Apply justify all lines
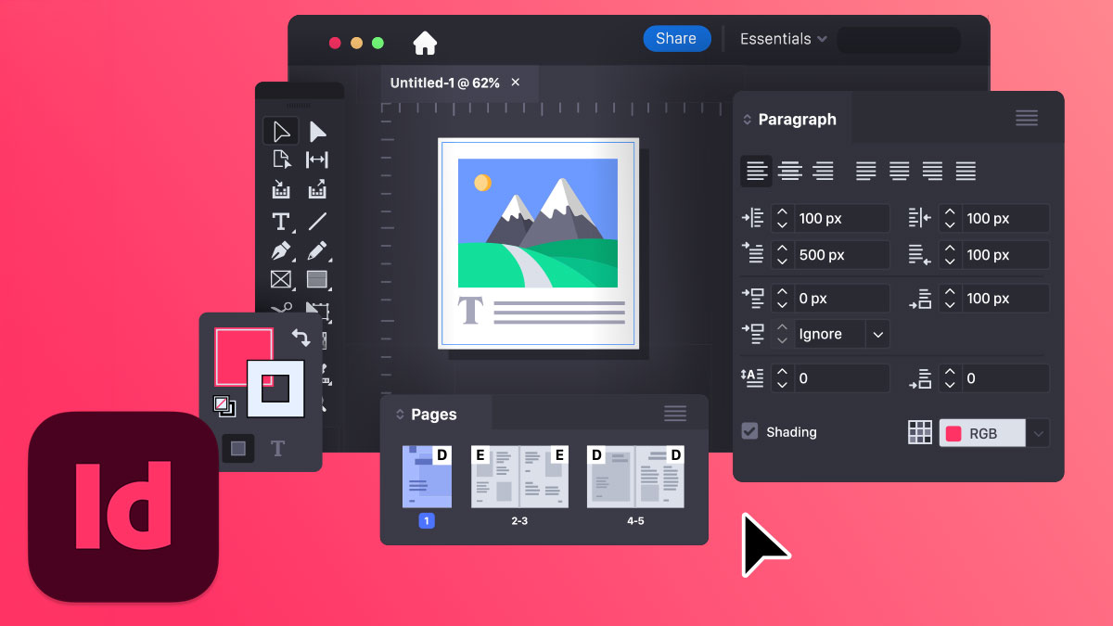 [x=966, y=171]
